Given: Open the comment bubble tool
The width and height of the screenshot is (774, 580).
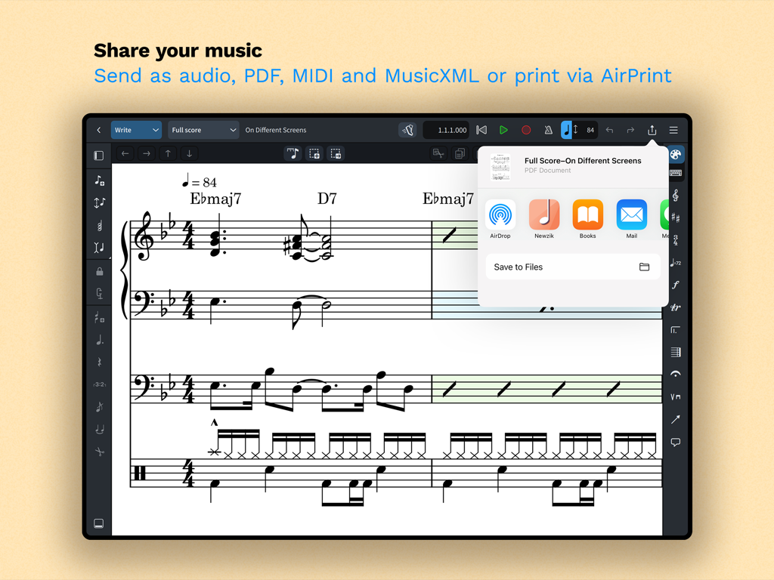Looking at the screenshot, I should click(x=675, y=442).
